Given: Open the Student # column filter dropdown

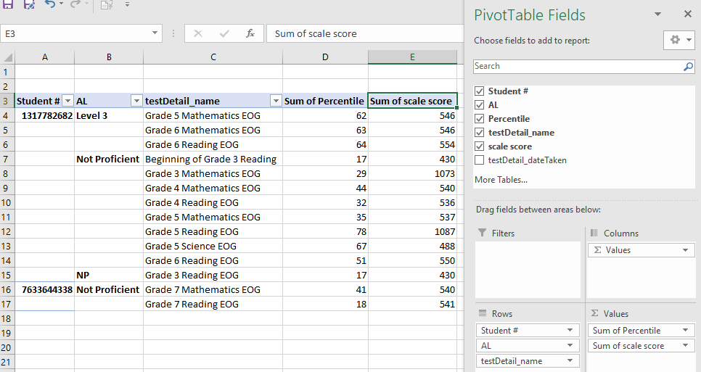Looking at the screenshot, I should coord(67,102).
